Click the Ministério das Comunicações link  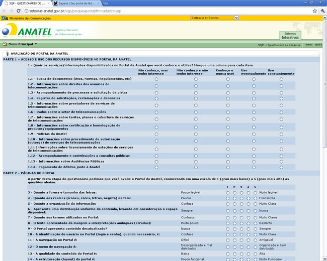(30, 18)
